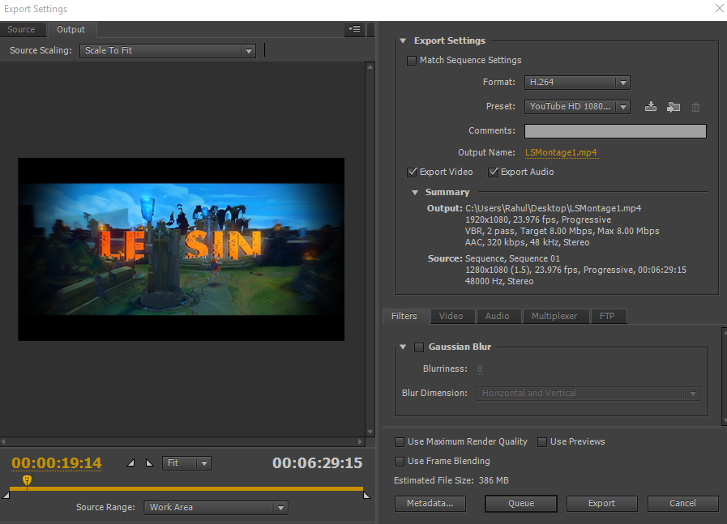Enable the Gaussian Blur filter checkbox
727x524 pixels.
(419, 347)
